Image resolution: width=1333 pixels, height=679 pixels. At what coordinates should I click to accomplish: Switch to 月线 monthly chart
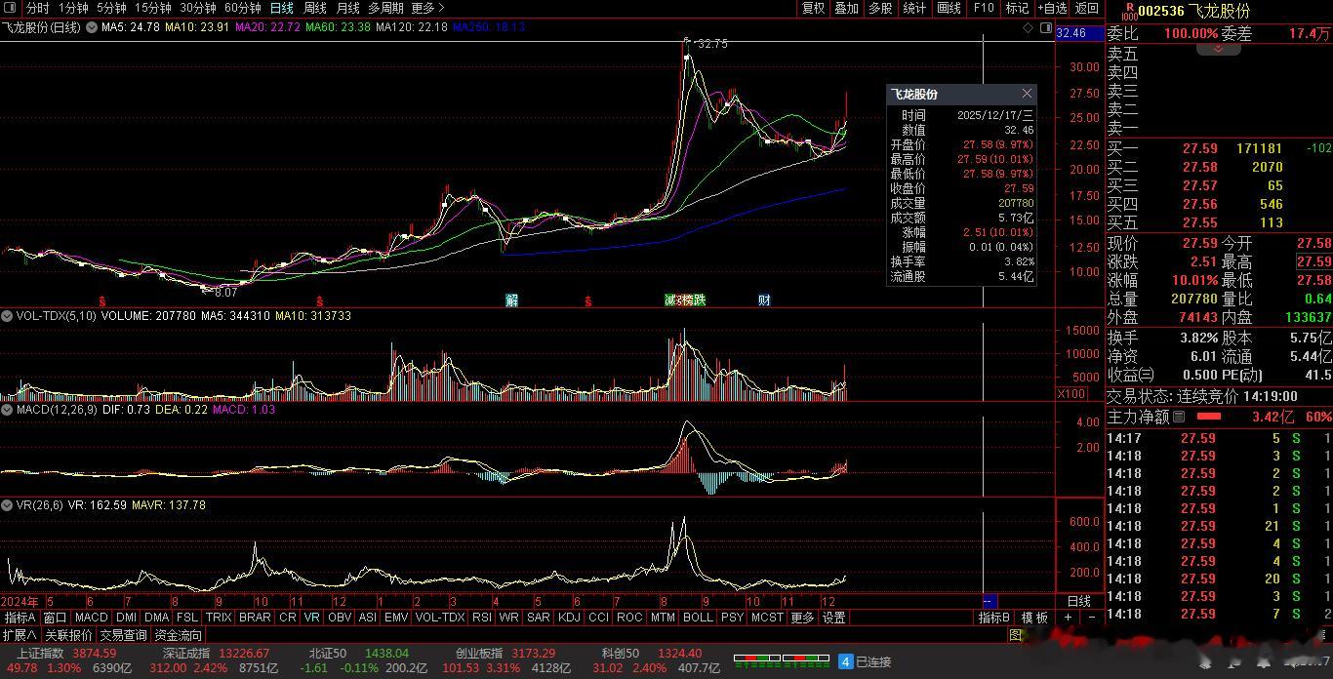coord(348,8)
